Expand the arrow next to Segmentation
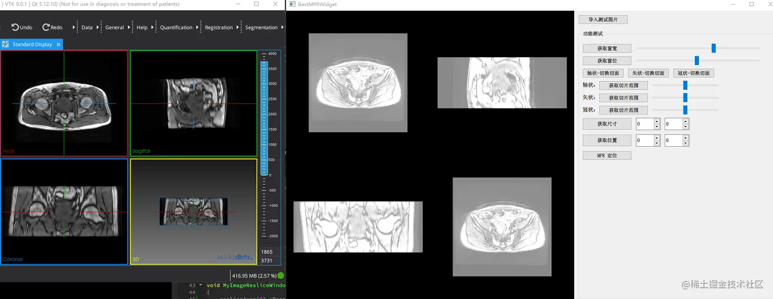The image size is (773, 299). 282,28
